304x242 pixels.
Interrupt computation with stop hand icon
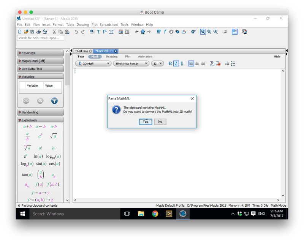(x=171, y=32)
